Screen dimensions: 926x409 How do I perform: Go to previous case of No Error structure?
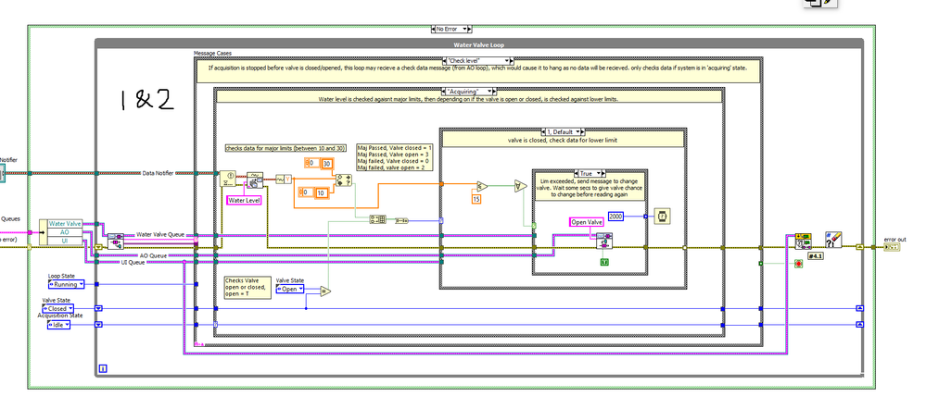433,29
